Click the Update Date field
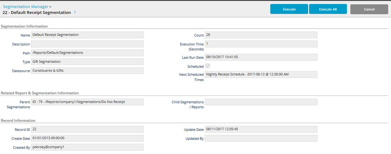Viewport: 391px width, 154px height. click(261, 129)
